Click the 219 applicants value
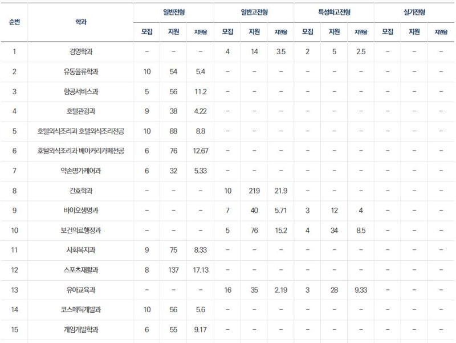456x343 pixels. (x=254, y=191)
